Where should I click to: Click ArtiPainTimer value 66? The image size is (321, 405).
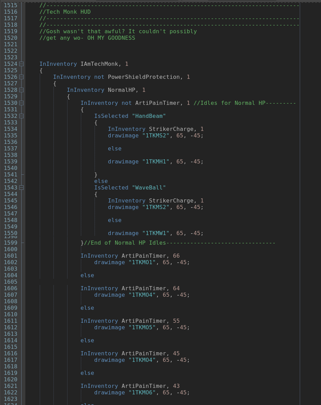pyautogui.click(x=176, y=256)
